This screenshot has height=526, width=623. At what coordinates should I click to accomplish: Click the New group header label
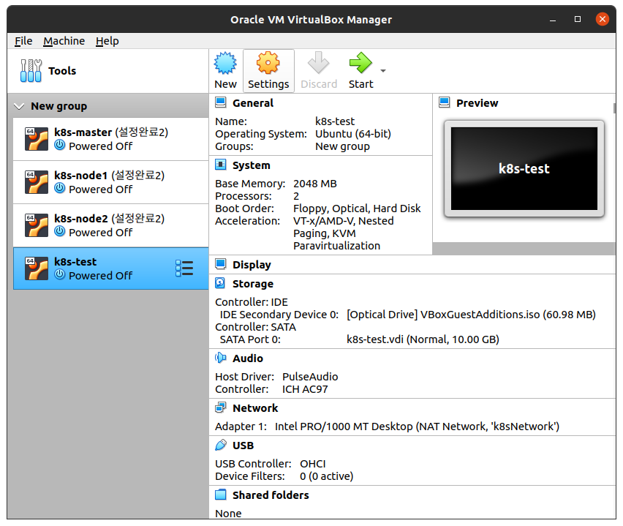58,106
